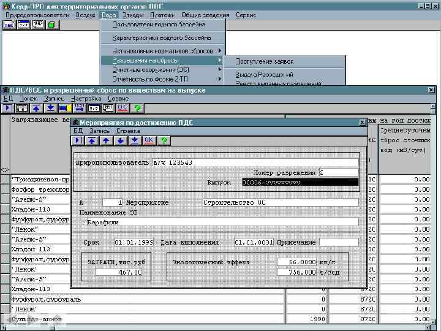Click the Срок date field
The image size is (441, 331).
(x=134, y=242)
